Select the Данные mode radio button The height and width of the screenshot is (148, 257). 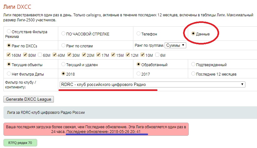pyautogui.click(x=193, y=34)
